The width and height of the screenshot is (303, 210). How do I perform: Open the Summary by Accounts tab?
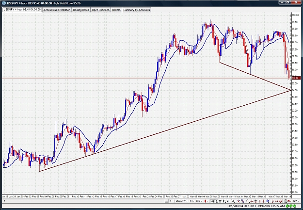(x=136, y=10)
